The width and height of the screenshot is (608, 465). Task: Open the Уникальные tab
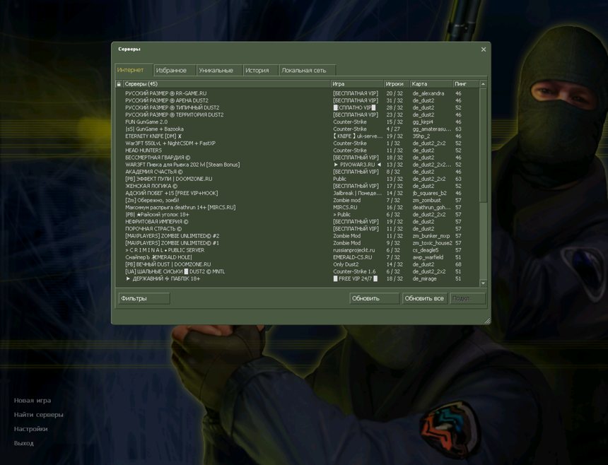tap(219, 70)
